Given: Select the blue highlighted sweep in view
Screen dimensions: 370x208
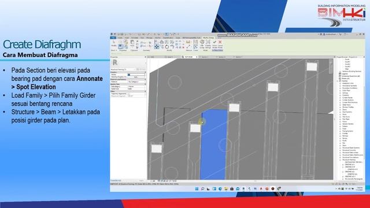Looking at the screenshot, I should pyautogui.click(x=214, y=145).
